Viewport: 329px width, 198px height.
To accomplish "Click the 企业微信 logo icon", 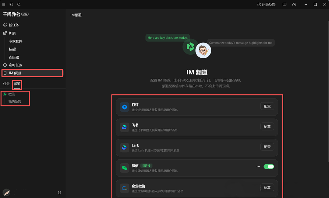I will [x=124, y=188].
